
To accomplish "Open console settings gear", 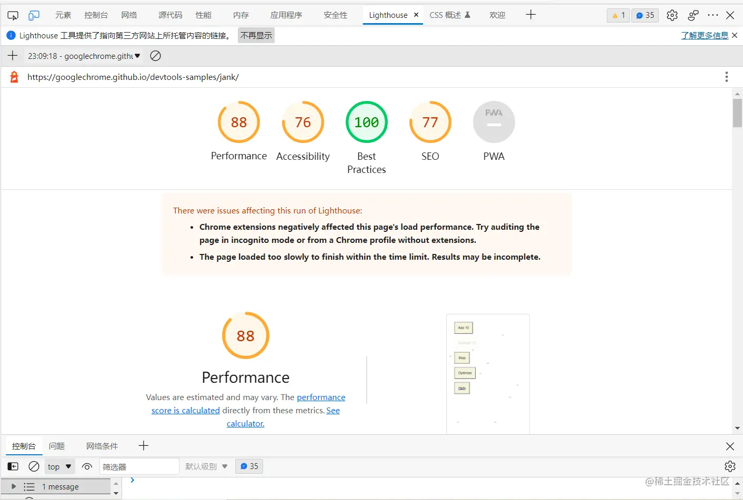I will click(730, 466).
